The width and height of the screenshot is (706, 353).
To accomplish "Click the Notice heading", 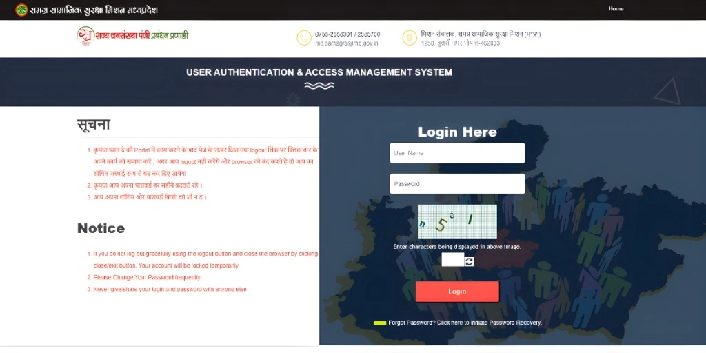I will 101,228.
